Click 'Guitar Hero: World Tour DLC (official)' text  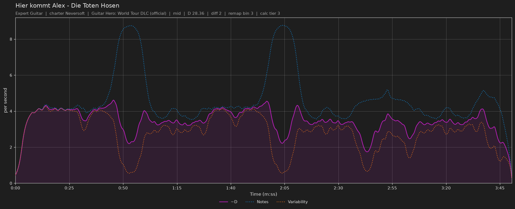tap(129, 13)
